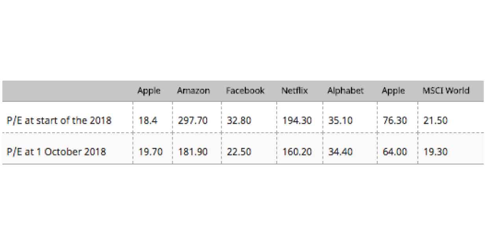The image size is (488, 236).
Task: Select the Facebook column header
Action: point(245,91)
